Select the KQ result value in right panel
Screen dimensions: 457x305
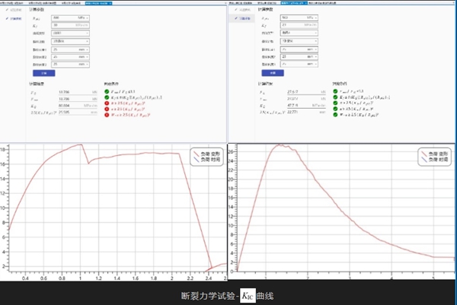click(292, 106)
